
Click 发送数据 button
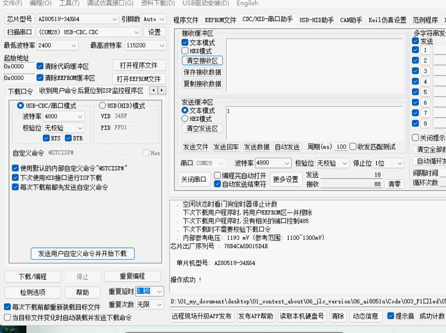[257, 147]
